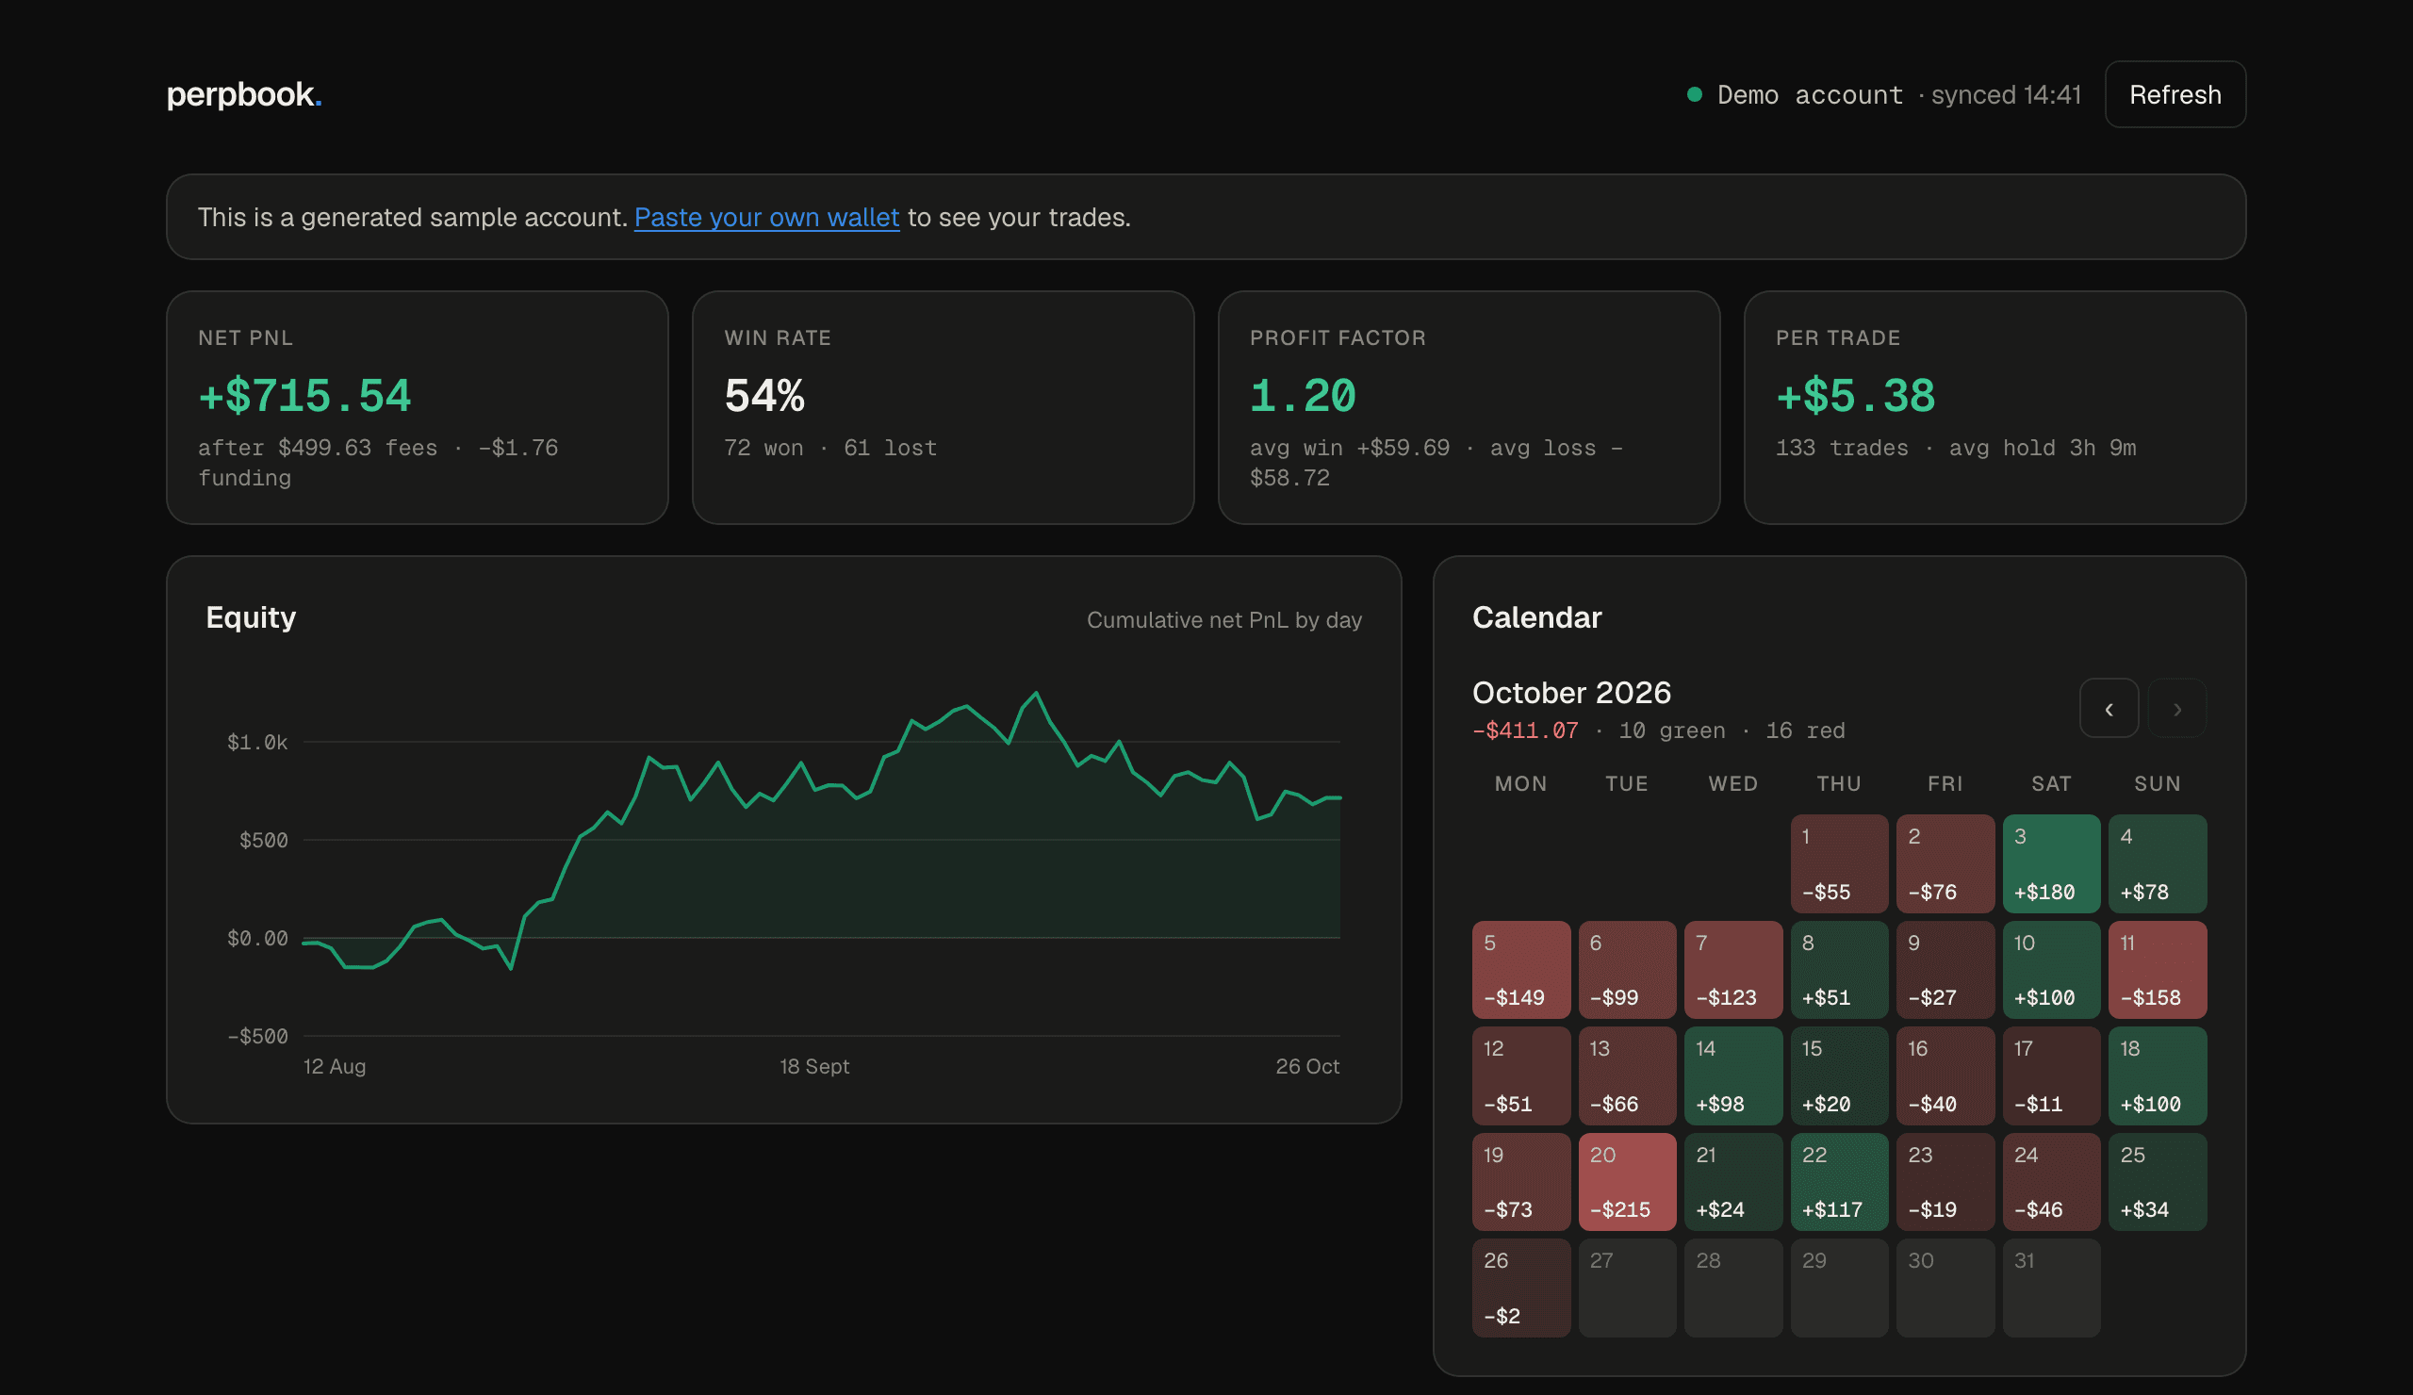Select October 6 showing -$99
The width and height of the screenshot is (2413, 1395).
[x=1627, y=970]
